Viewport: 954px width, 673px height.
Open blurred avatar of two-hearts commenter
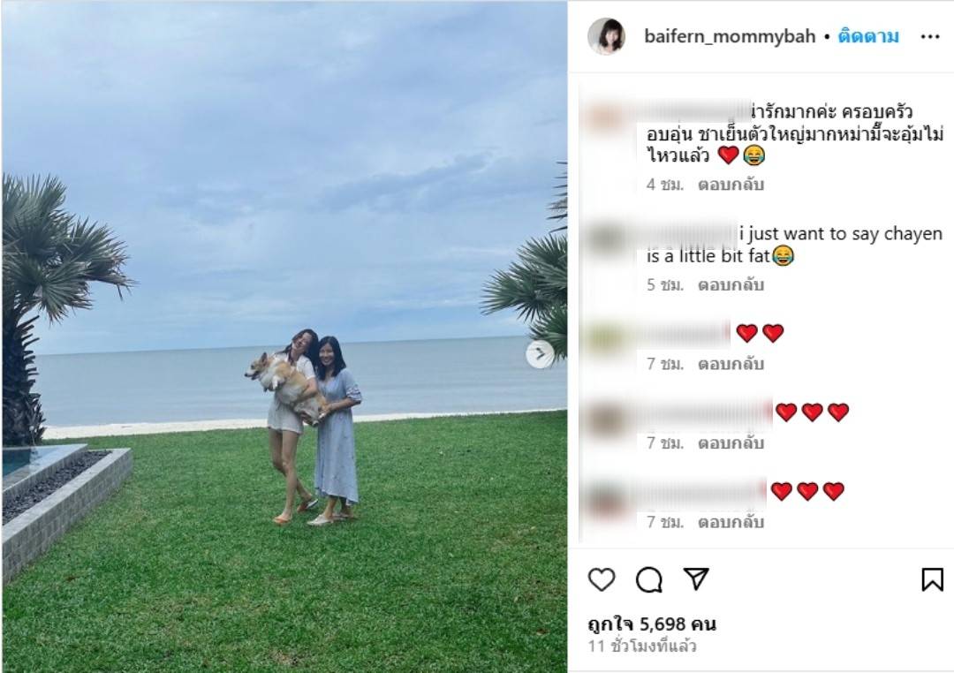point(606,336)
